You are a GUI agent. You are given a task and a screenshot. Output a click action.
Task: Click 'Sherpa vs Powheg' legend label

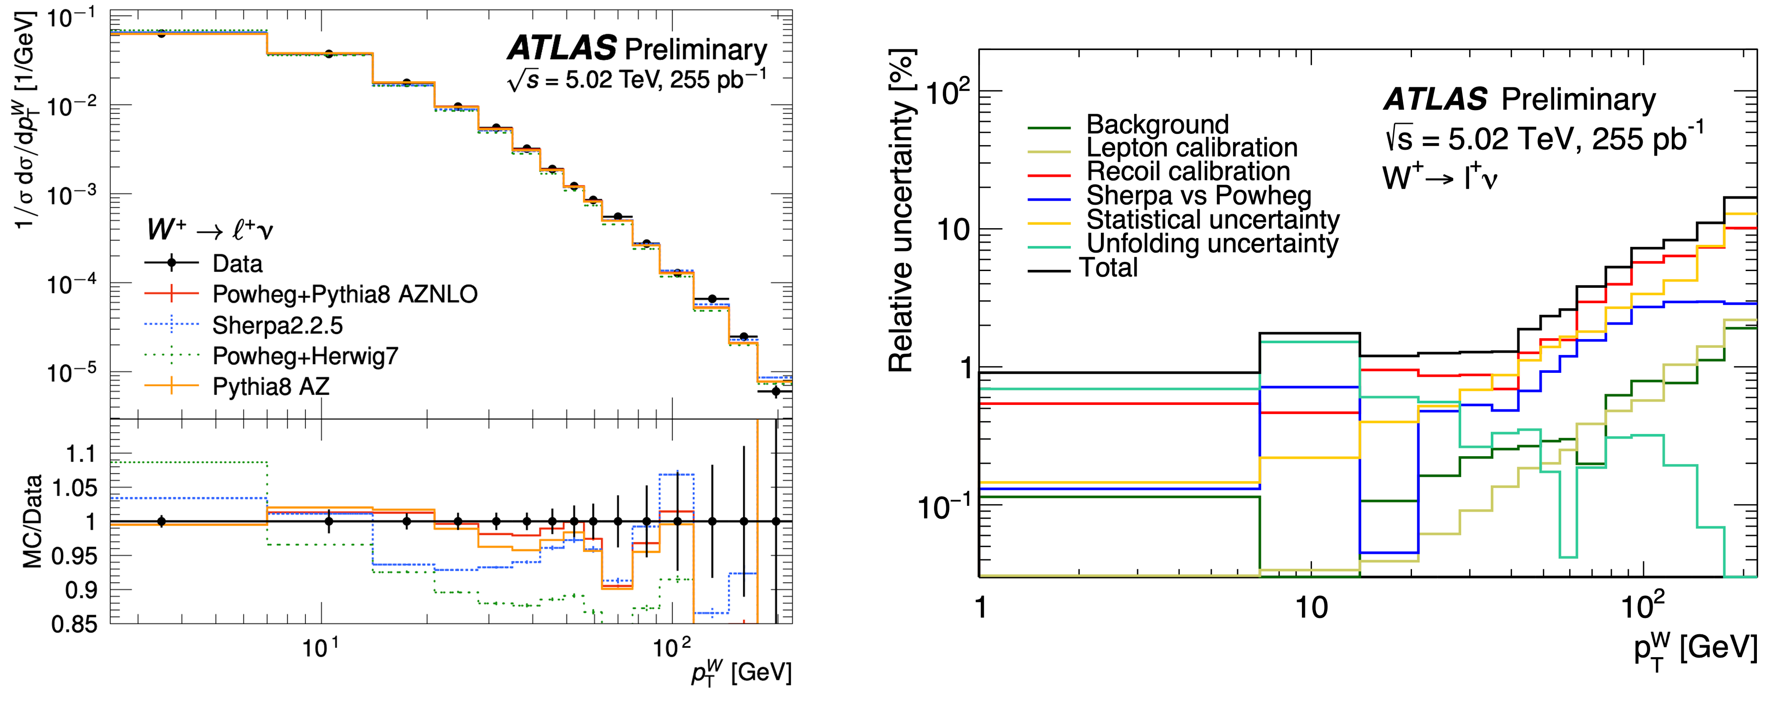tap(1199, 196)
